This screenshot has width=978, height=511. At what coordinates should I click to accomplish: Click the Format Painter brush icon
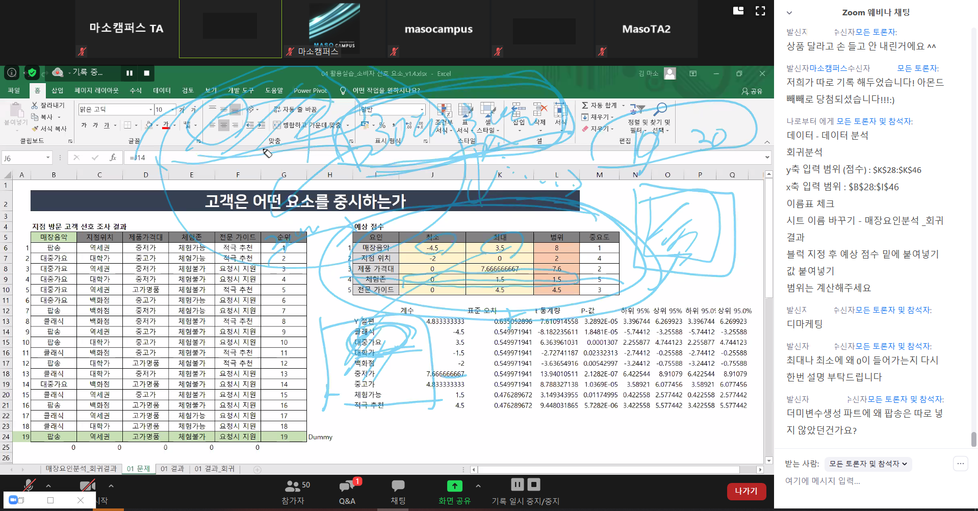[35, 129]
